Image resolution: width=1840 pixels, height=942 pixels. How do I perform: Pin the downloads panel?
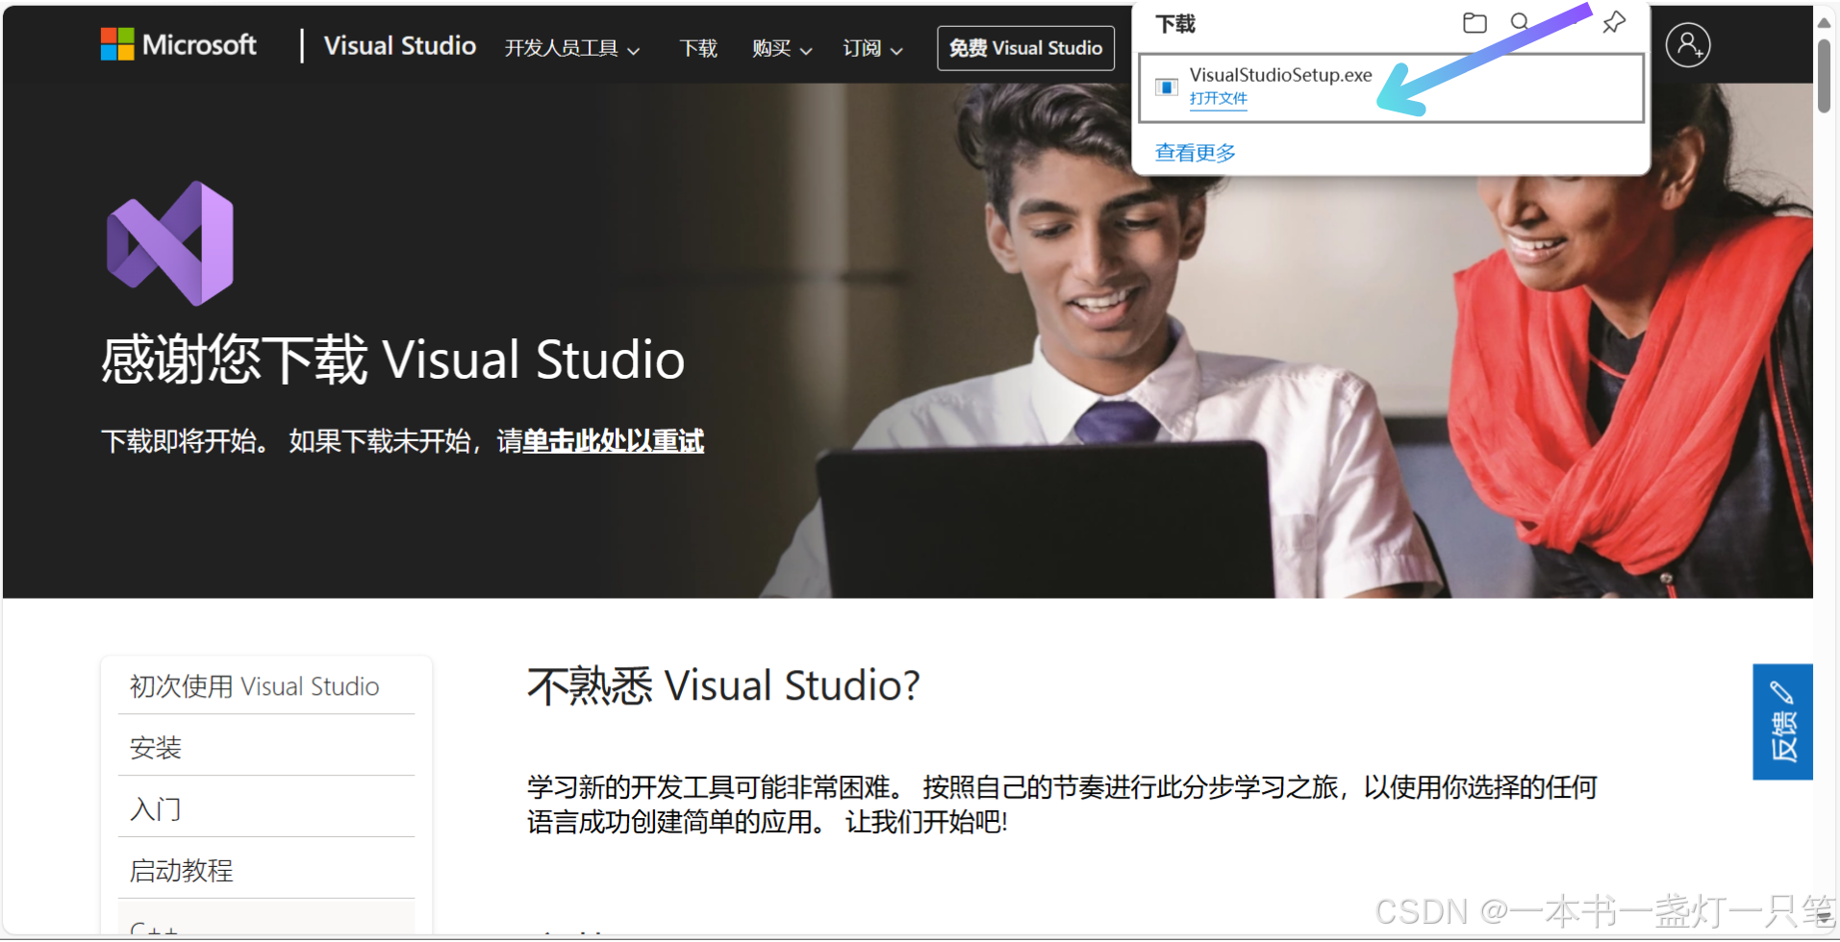point(1614,22)
